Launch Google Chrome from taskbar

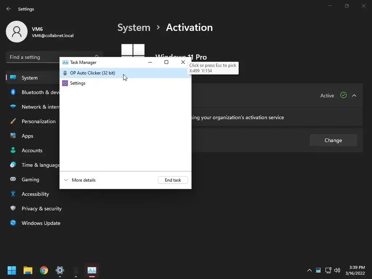pos(44,270)
